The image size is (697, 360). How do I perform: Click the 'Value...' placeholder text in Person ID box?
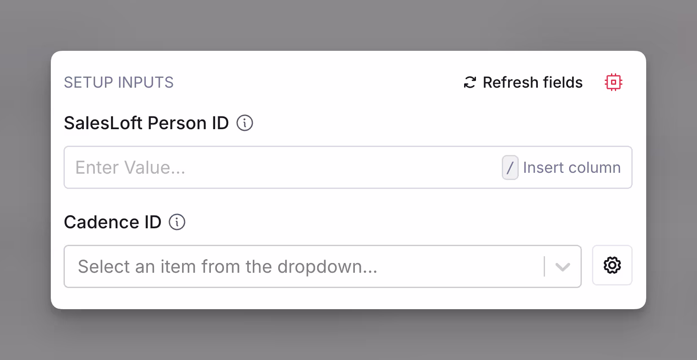(155, 167)
